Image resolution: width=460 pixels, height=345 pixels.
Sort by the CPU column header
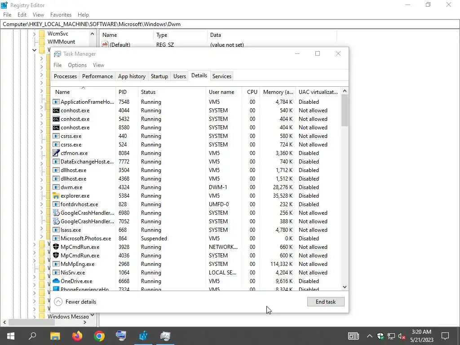pyautogui.click(x=251, y=92)
